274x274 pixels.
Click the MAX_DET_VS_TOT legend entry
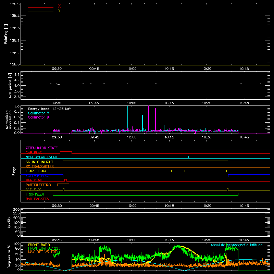tap(42, 252)
